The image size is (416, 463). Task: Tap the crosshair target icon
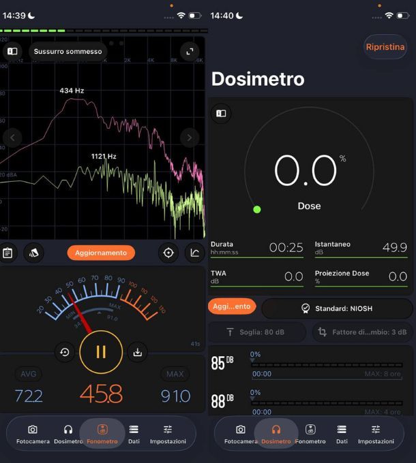point(168,253)
